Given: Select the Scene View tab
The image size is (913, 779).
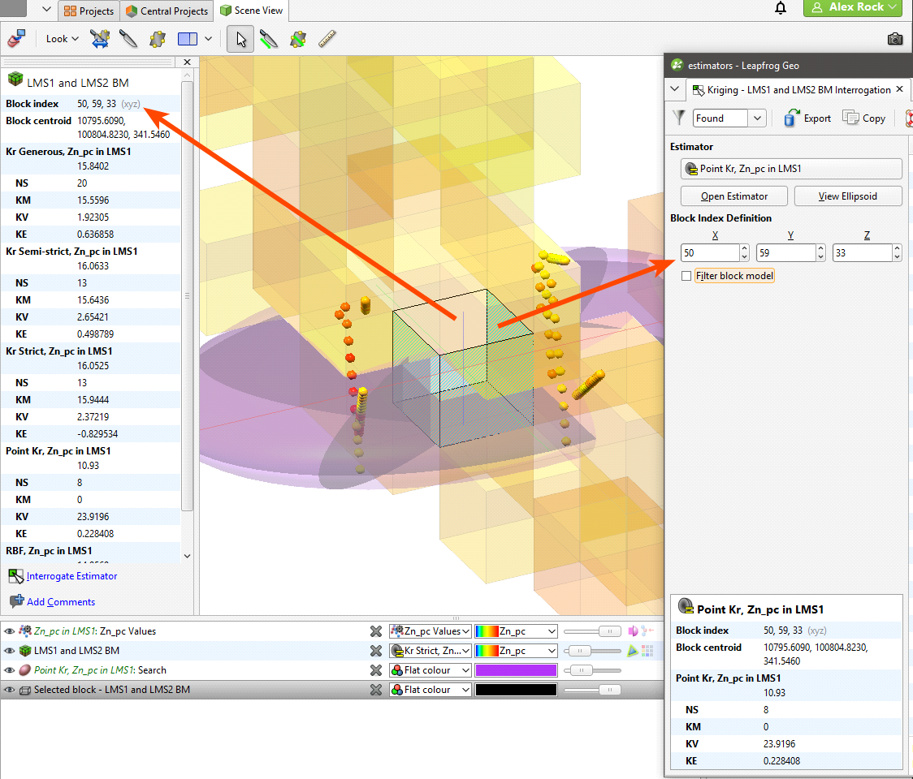Looking at the screenshot, I should (252, 11).
